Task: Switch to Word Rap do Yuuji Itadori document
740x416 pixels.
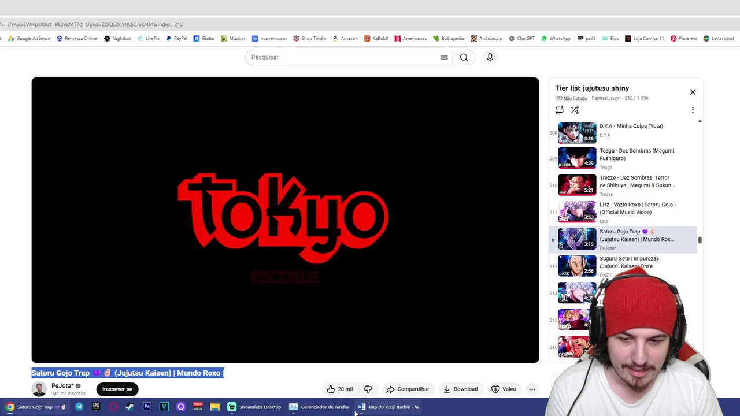Action: pos(388,407)
